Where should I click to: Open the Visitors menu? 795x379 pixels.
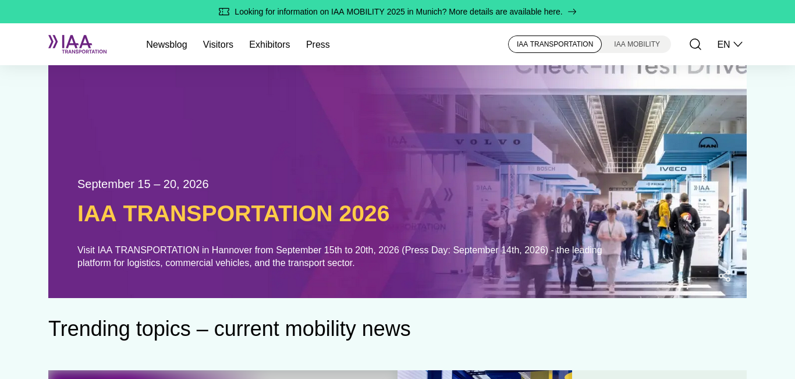218,44
